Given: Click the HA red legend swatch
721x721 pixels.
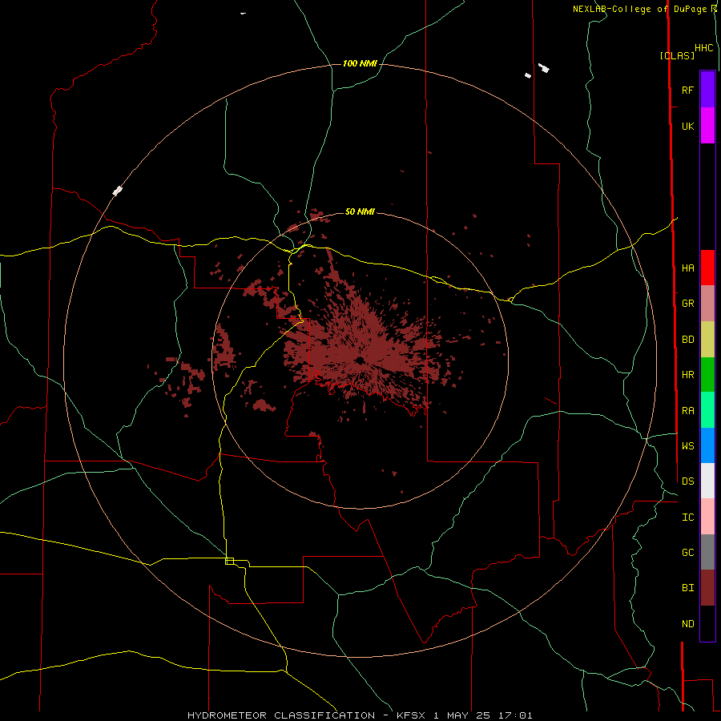Looking at the screenshot, I should [707, 268].
